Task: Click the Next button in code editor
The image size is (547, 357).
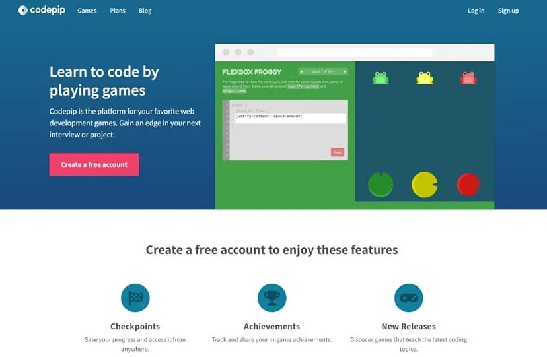Action: (338, 152)
